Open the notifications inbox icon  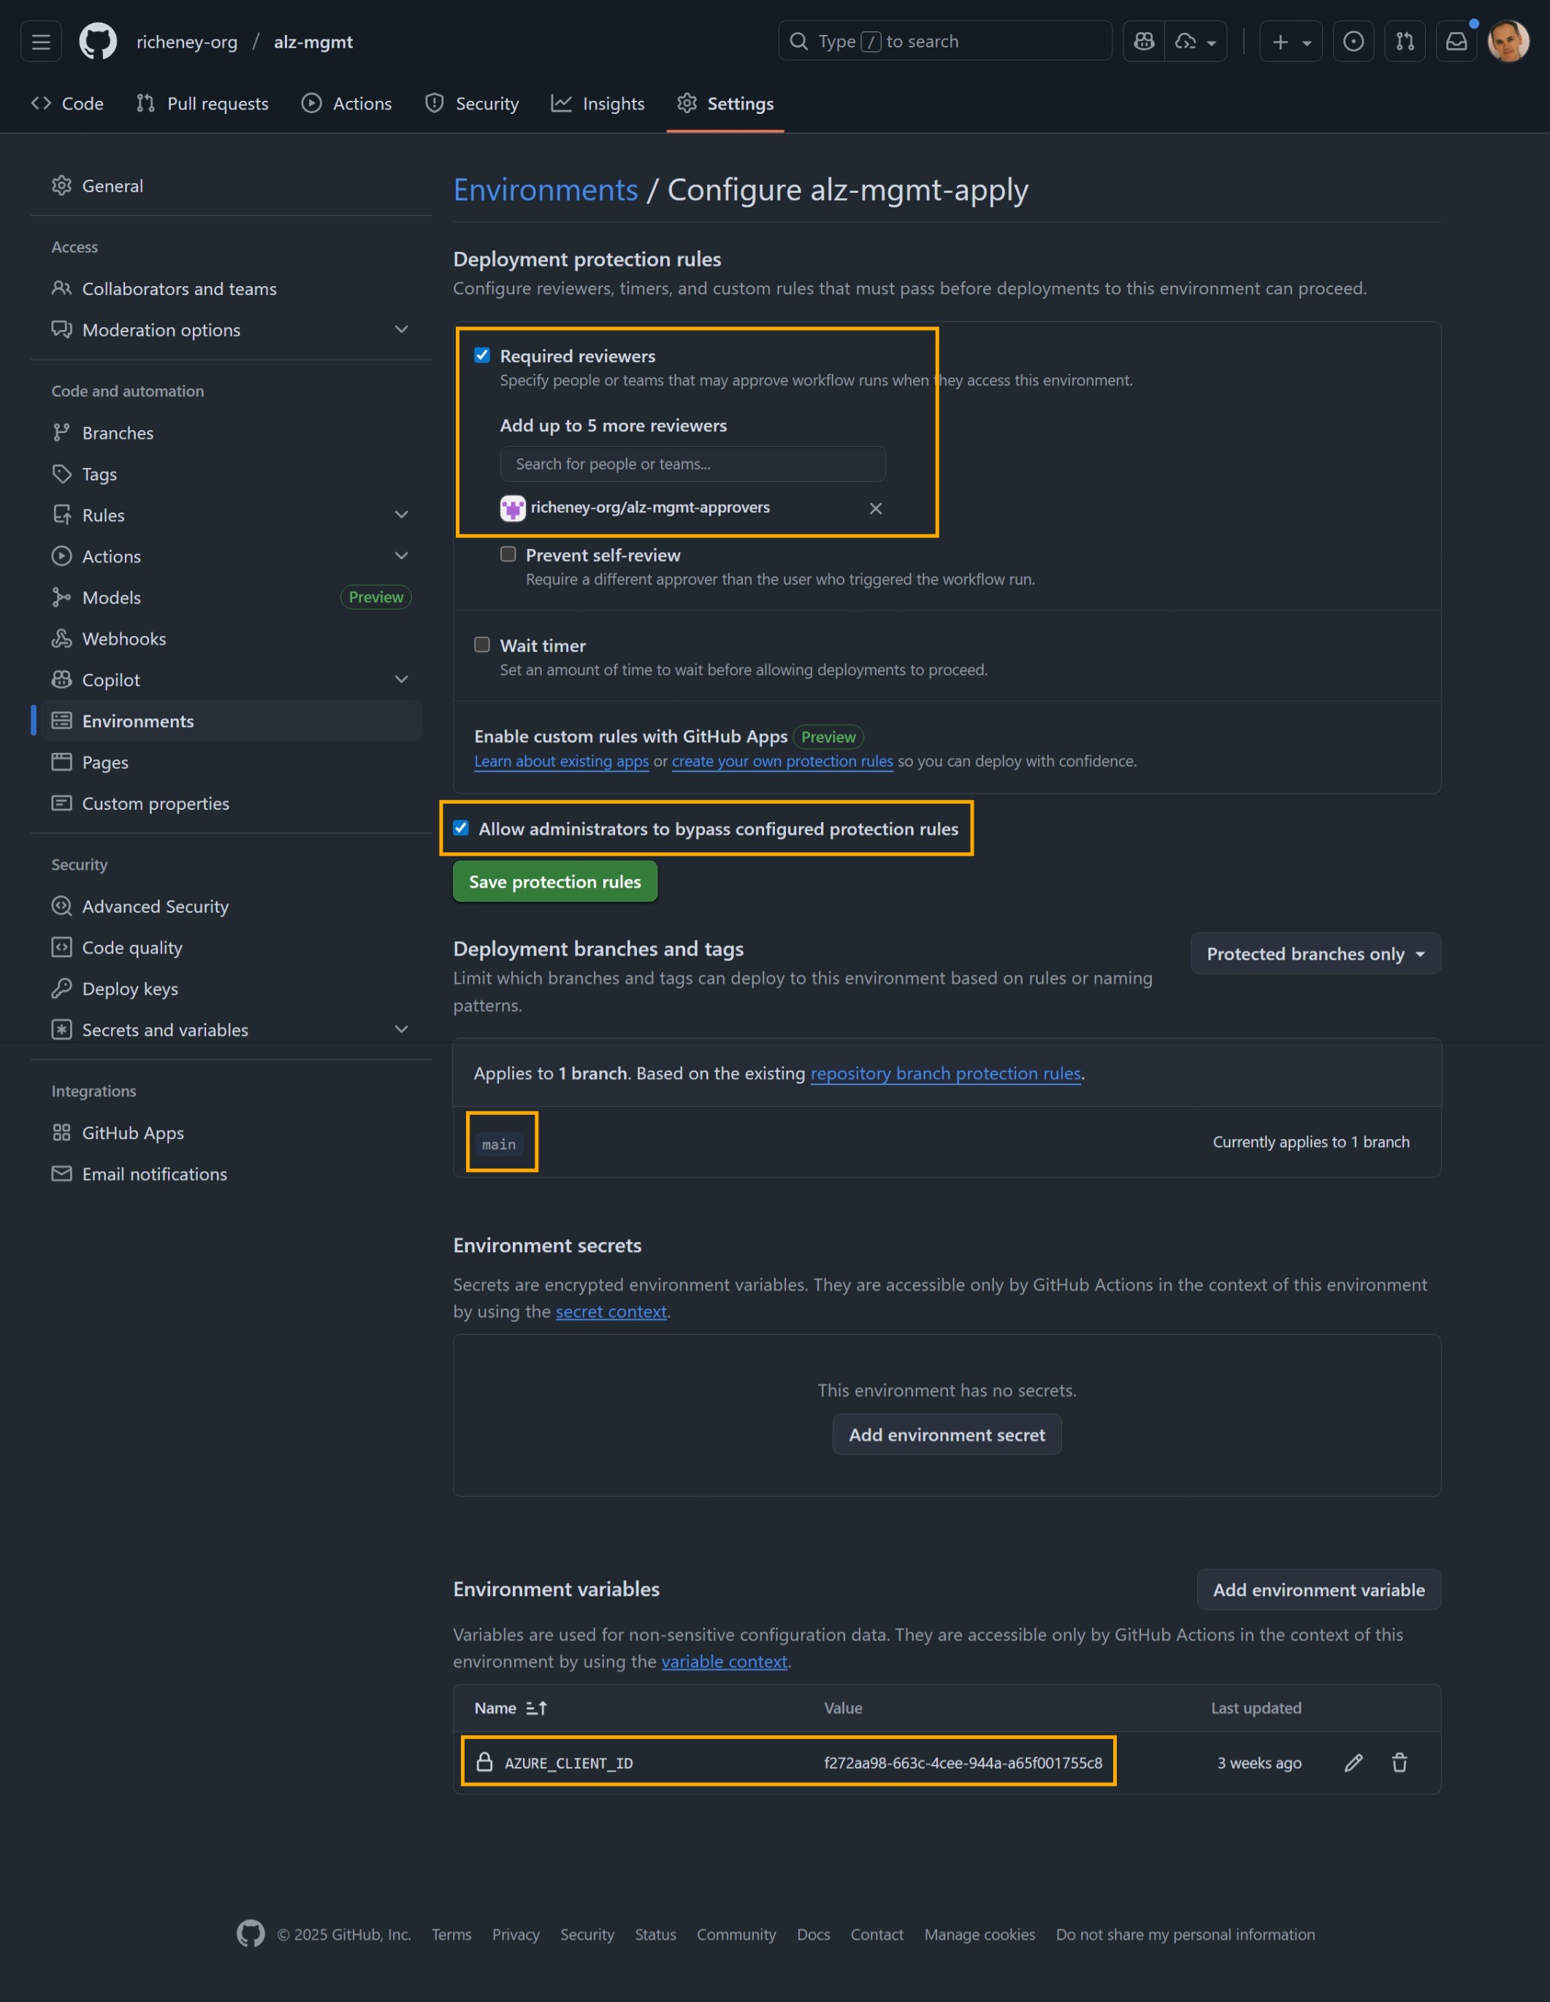1457,40
